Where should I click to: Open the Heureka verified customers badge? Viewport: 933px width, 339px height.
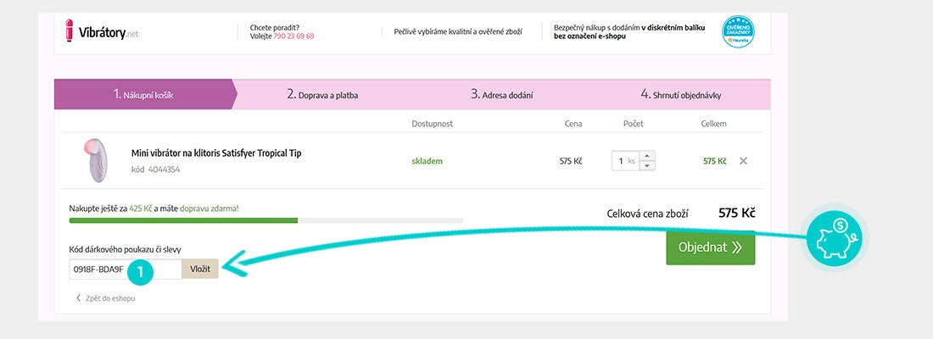[738, 31]
